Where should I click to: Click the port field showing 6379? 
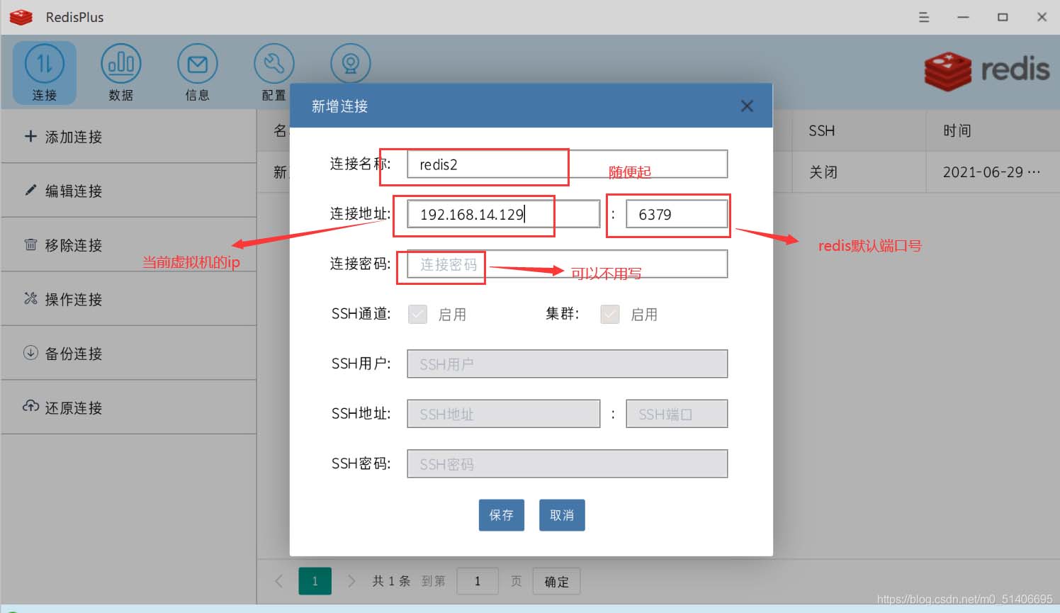676,214
